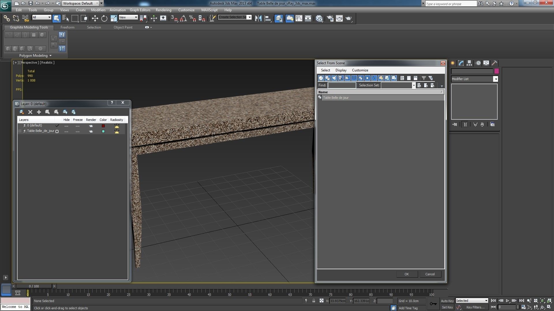Toggle Hide for Table Belle_de_jour layer
Viewport: 554px width, 311px height.
click(x=66, y=131)
